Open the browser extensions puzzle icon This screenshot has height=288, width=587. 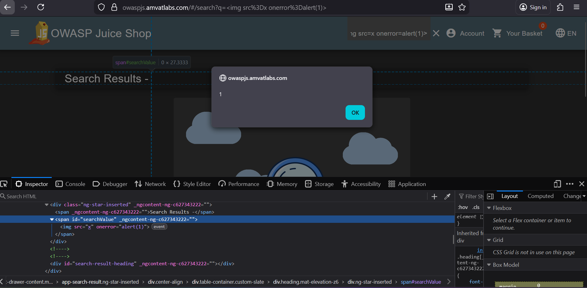click(560, 7)
